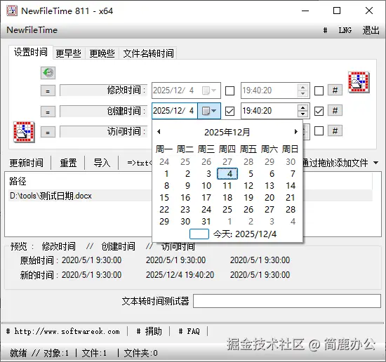The width and height of the screenshot is (386, 362).
Task: Click the =>txt export button
Action: coord(140,163)
